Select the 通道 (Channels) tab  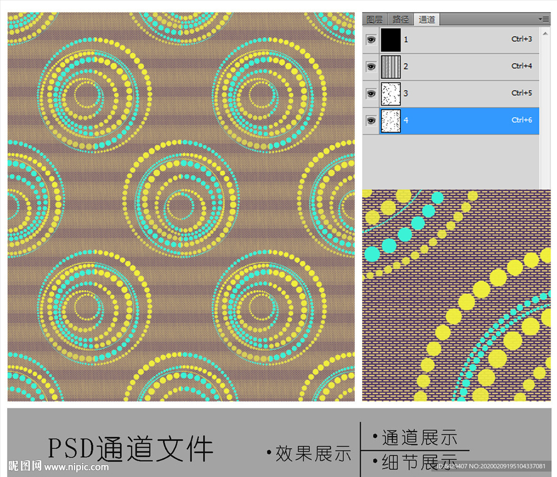(426, 19)
